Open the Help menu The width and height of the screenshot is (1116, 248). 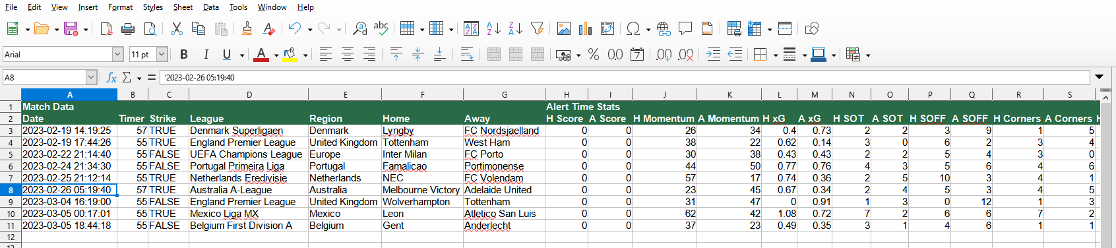[305, 7]
